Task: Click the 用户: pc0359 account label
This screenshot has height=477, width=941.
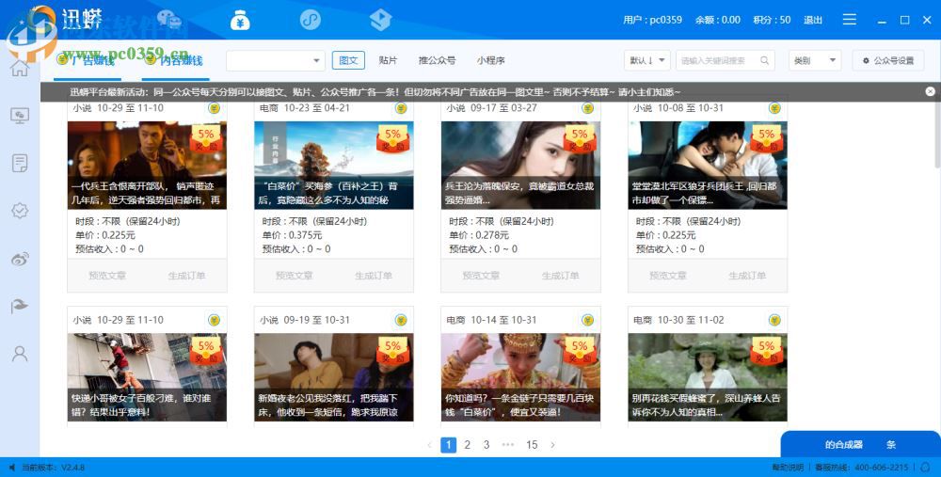Action: [652, 20]
